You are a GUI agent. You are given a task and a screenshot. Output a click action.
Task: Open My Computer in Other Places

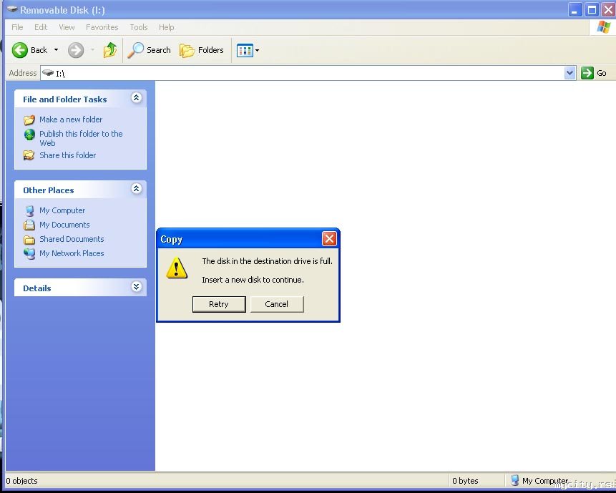[x=62, y=210]
